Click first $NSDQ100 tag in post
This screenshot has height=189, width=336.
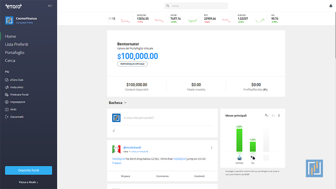[x=119, y=159]
